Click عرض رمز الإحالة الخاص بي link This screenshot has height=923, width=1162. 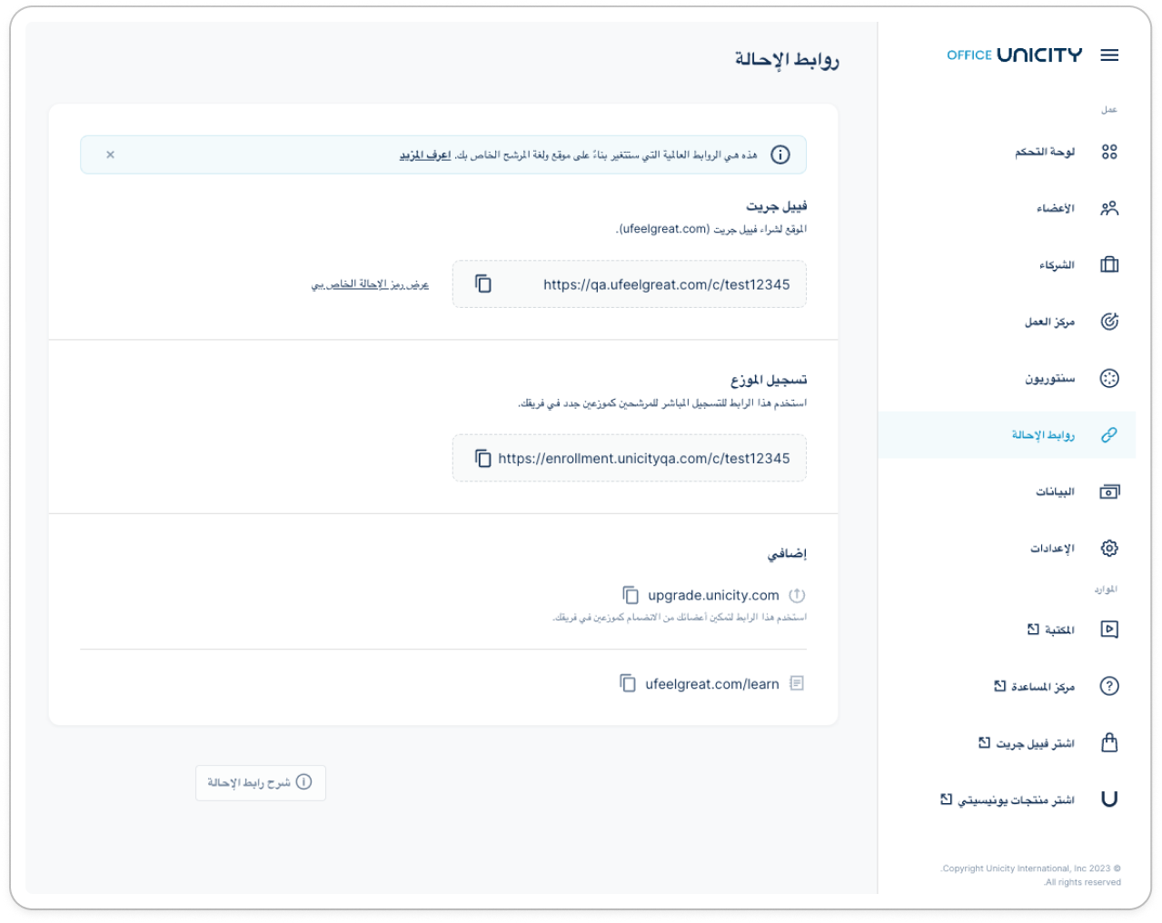click(x=370, y=284)
